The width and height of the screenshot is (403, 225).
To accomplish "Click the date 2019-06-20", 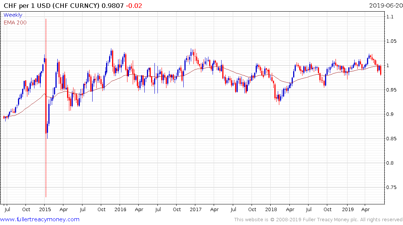I will 386,6.
